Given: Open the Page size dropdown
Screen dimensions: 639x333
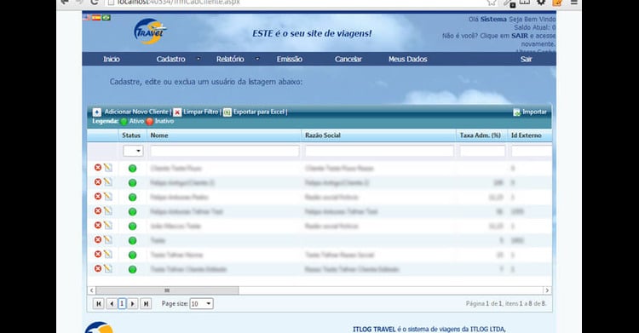Looking at the screenshot, I should tap(201, 304).
